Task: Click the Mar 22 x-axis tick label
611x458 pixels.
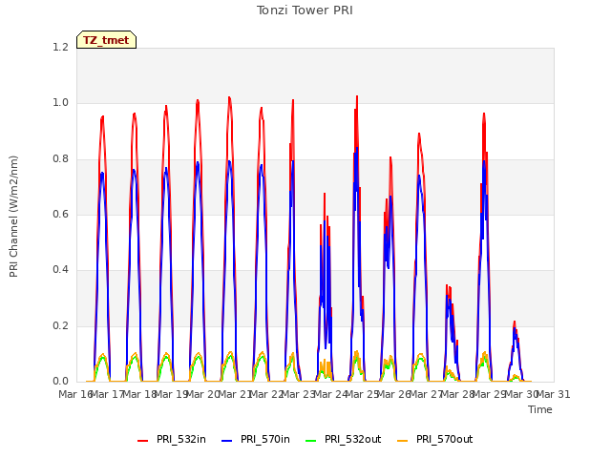Action: pyautogui.click(x=266, y=394)
